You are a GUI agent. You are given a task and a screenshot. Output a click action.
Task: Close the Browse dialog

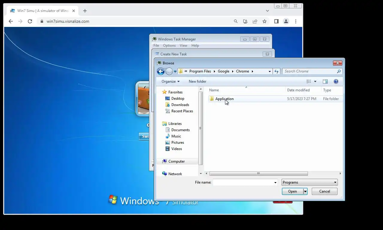pos(338,63)
